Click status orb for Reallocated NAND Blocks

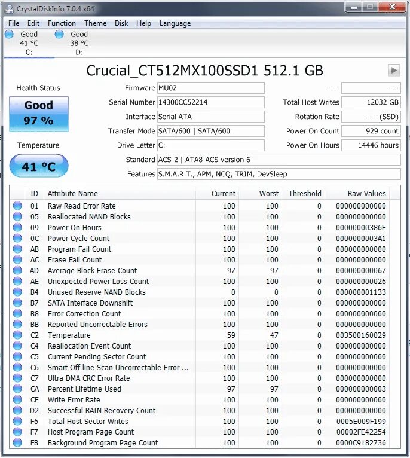[x=17, y=216]
